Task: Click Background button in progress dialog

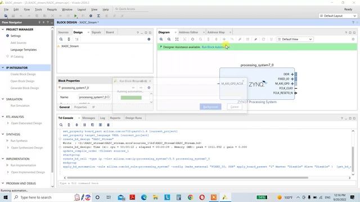Action: click(x=210, y=107)
